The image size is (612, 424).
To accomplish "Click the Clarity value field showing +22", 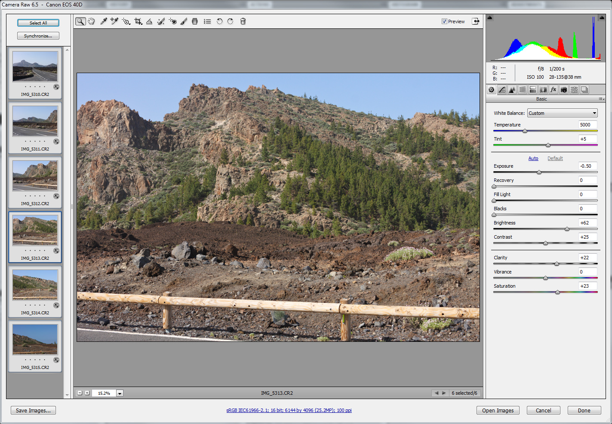I will click(x=588, y=258).
